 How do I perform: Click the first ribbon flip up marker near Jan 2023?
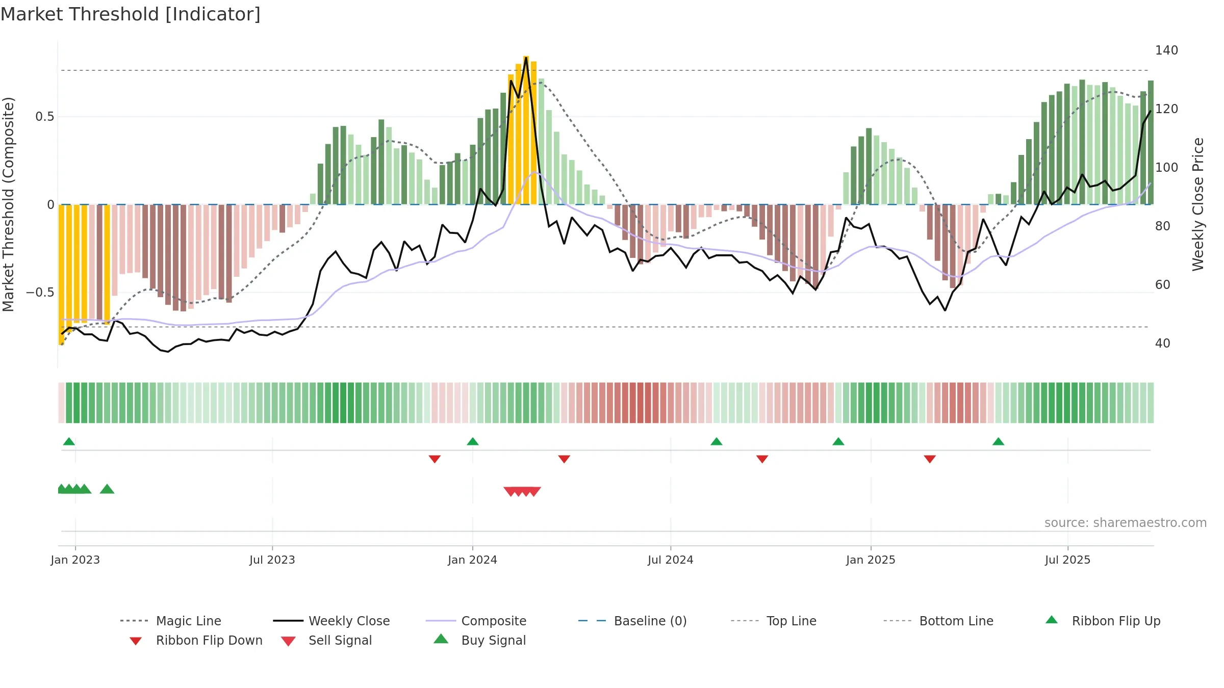point(69,441)
